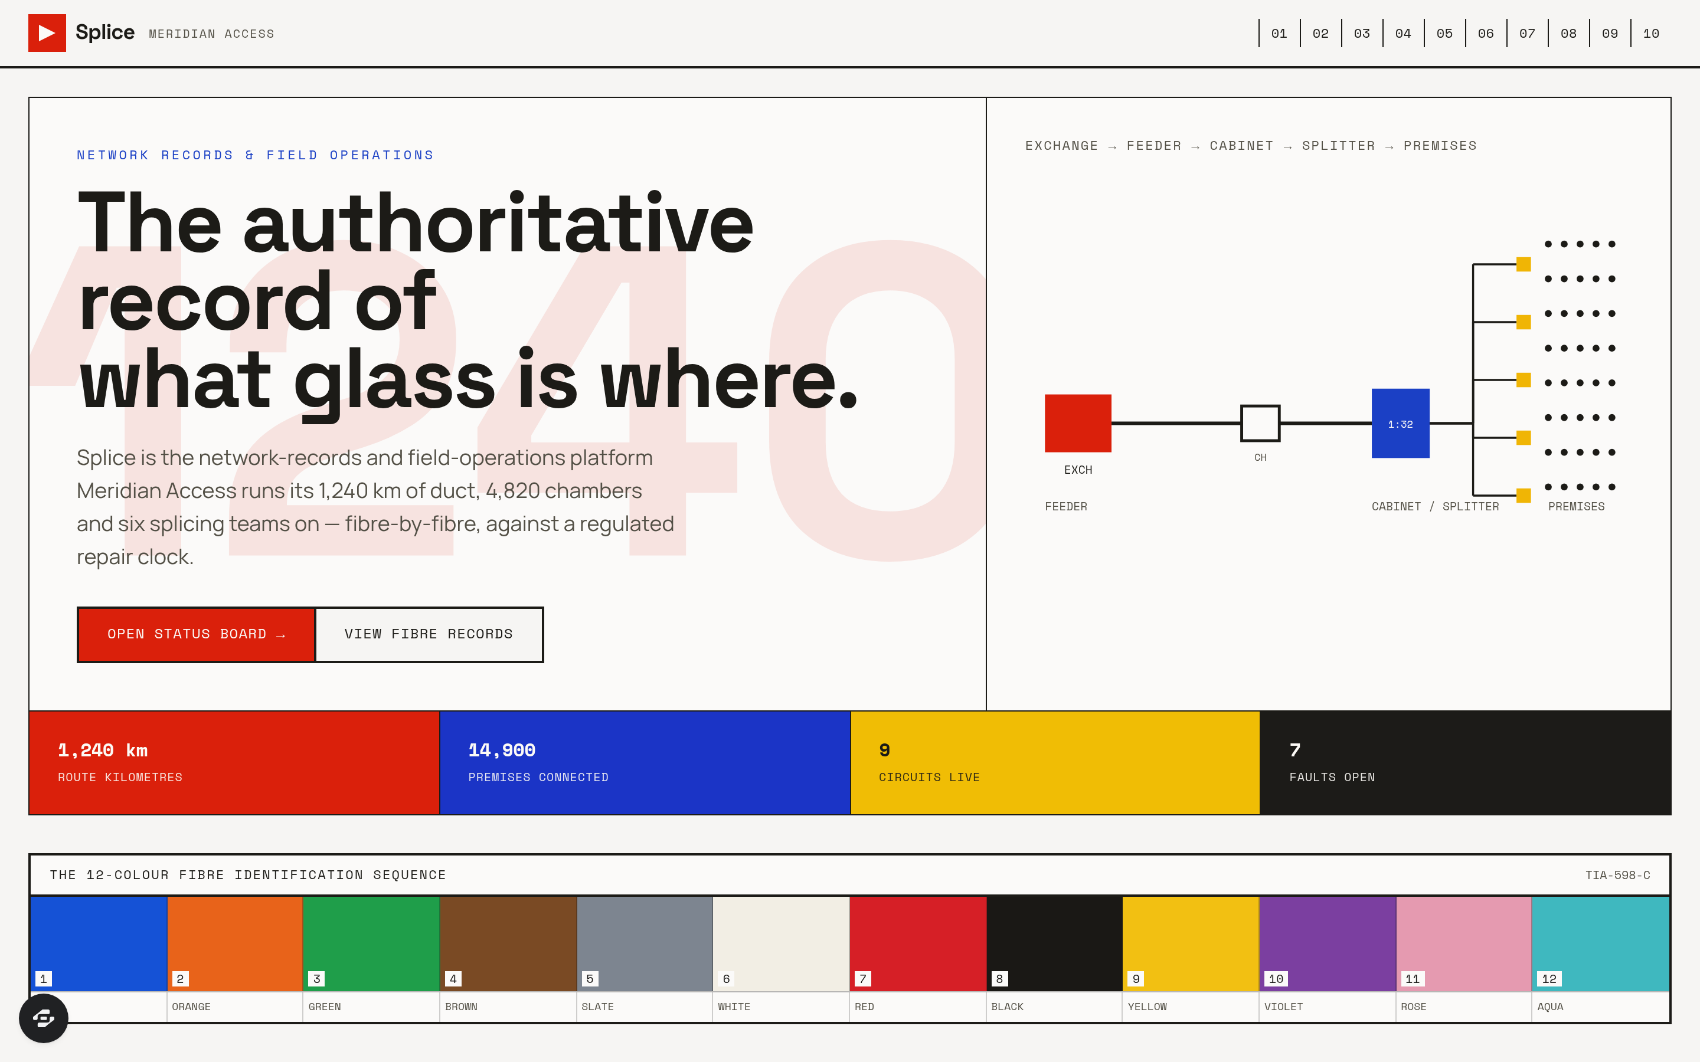Click the MERIDIAN ACCESS header text
Viewport: 1700px width, 1062px height.
(x=211, y=34)
